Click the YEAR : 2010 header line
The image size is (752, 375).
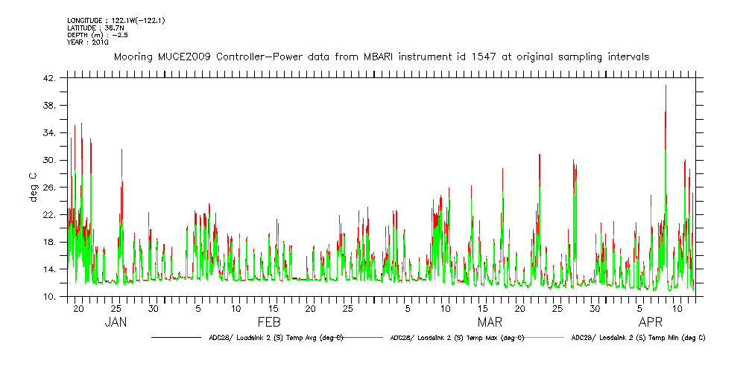coord(88,42)
